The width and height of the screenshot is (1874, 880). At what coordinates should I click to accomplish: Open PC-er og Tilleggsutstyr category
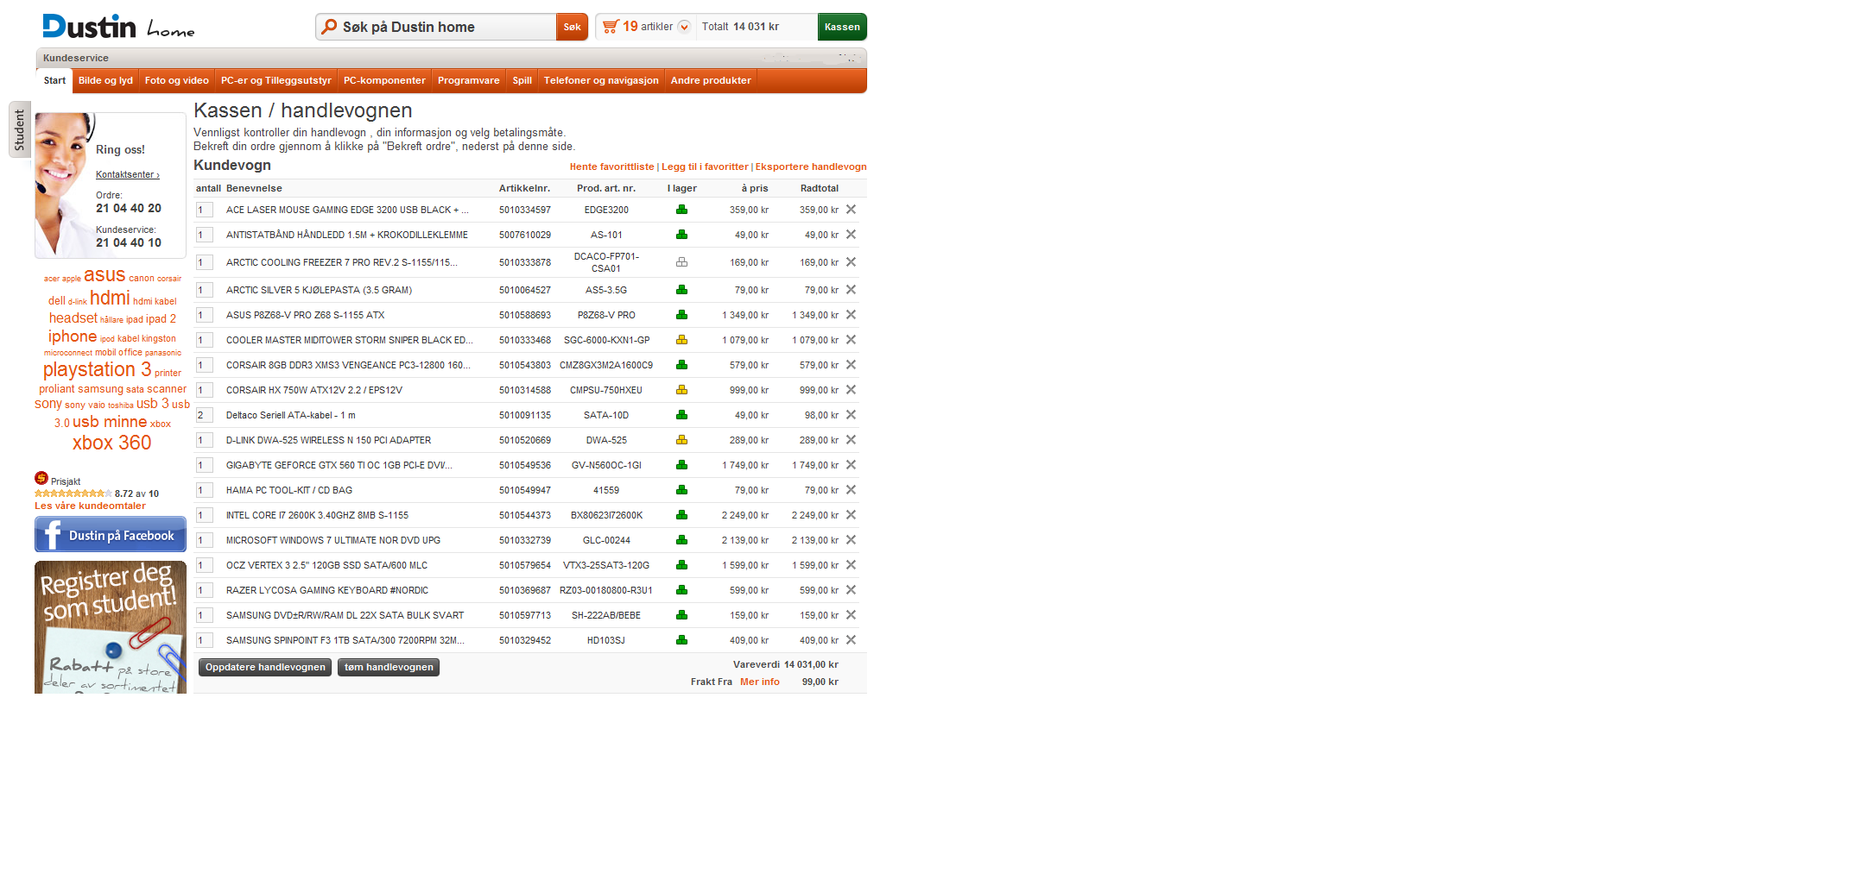(x=276, y=80)
